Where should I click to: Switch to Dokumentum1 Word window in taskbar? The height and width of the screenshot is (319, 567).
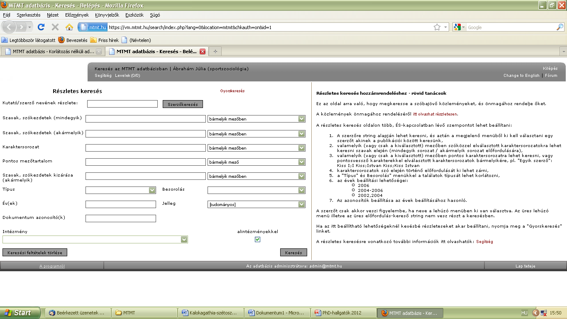[x=278, y=313]
